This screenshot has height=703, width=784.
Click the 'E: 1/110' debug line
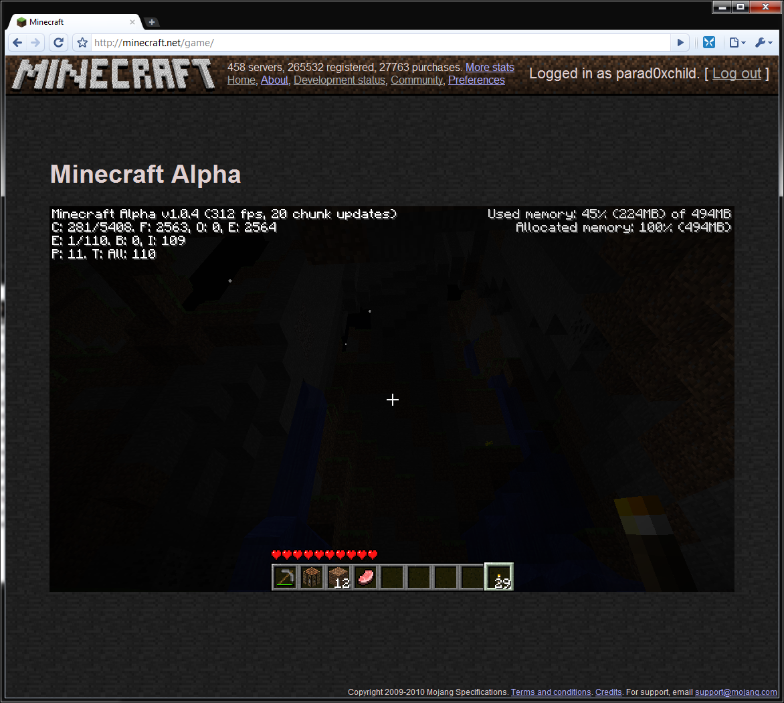(x=118, y=241)
